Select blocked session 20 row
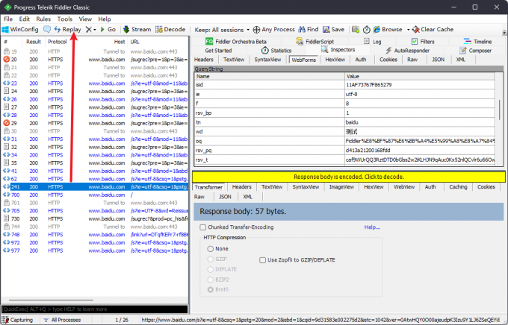The width and height of the screenshot is (508, 325). point(95,60)
